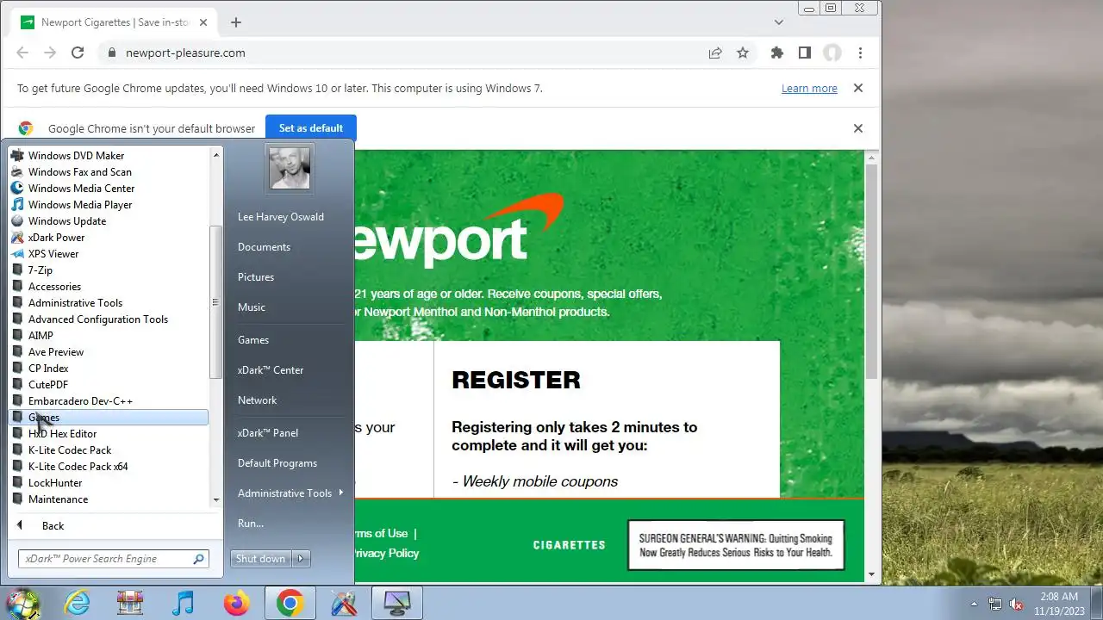Open xDark Center
Viewport: 1103px width, 620px height.
[x=271, y=370]
